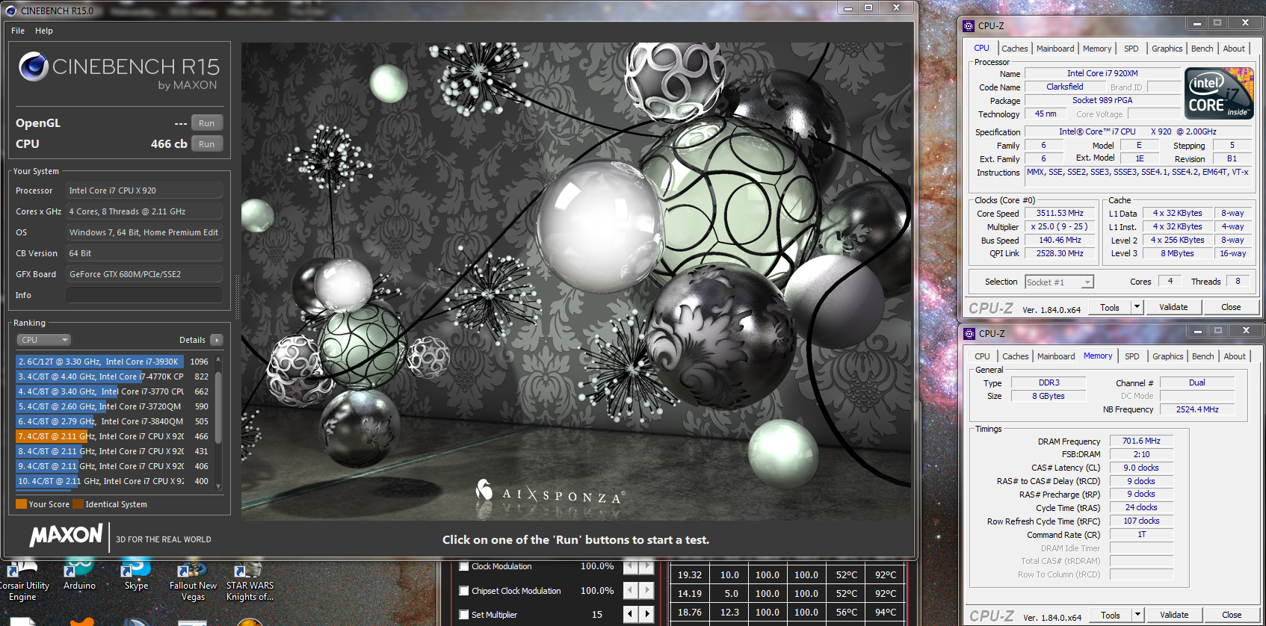1266x626 pixels.
Task: Select the i7-3770 ranking row scoring 662
Action: point(114,391)
